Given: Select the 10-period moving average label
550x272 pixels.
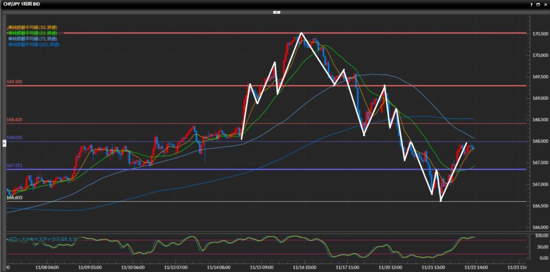Looking at the screenshot, I should [33, 27].
